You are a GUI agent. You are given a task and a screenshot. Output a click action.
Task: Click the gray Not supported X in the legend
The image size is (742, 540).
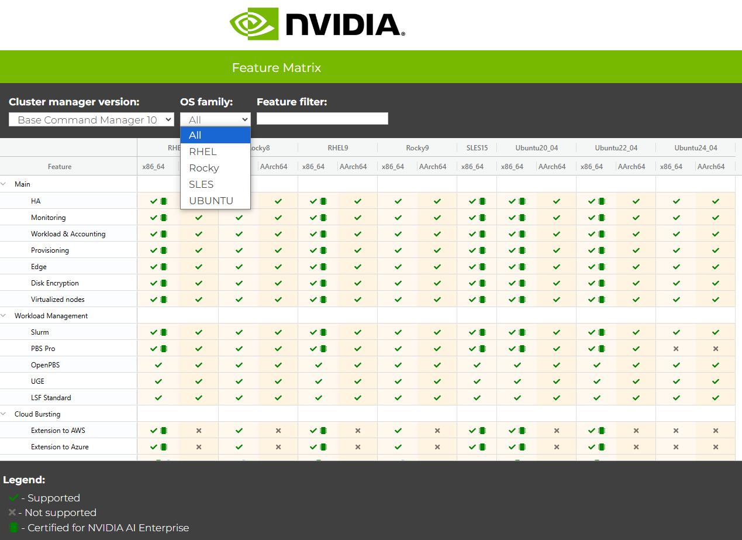12,512
